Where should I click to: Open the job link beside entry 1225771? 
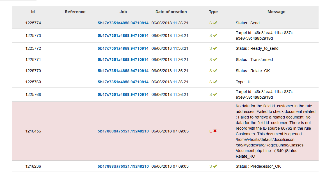tap(123, 60)
